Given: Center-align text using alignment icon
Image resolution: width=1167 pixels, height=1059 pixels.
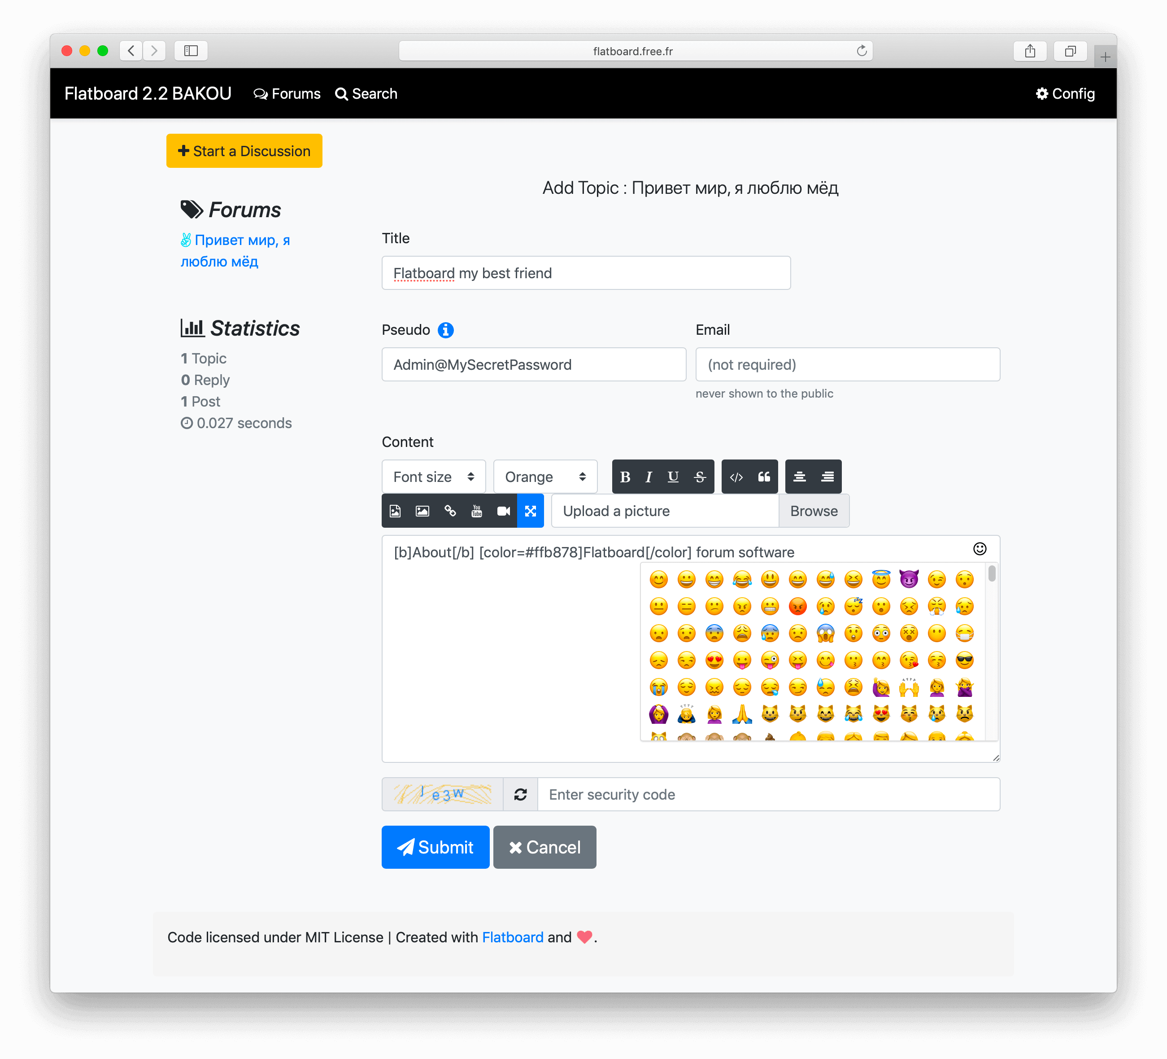Looking at the screenshot, I should point(799,477).
